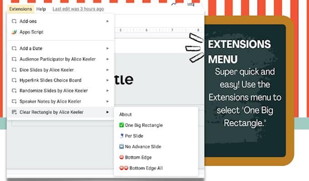Click the icon beside Speaker Notes

coord(14,101)
